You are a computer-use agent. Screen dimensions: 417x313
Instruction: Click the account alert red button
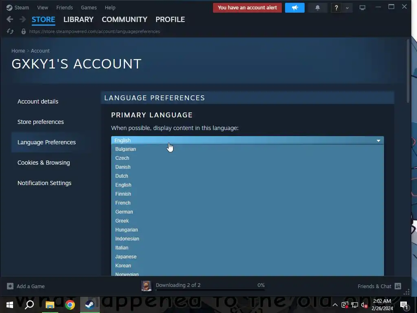coord(247,8)
